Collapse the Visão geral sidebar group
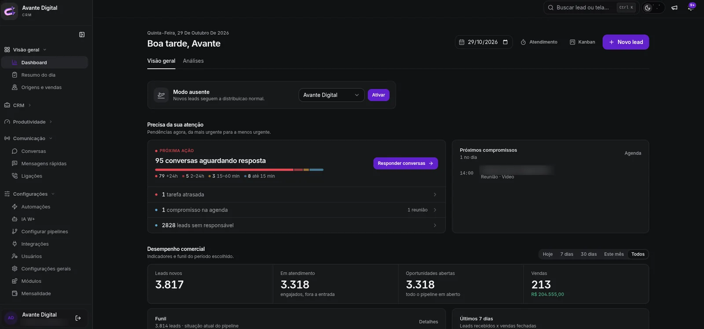 26,50
